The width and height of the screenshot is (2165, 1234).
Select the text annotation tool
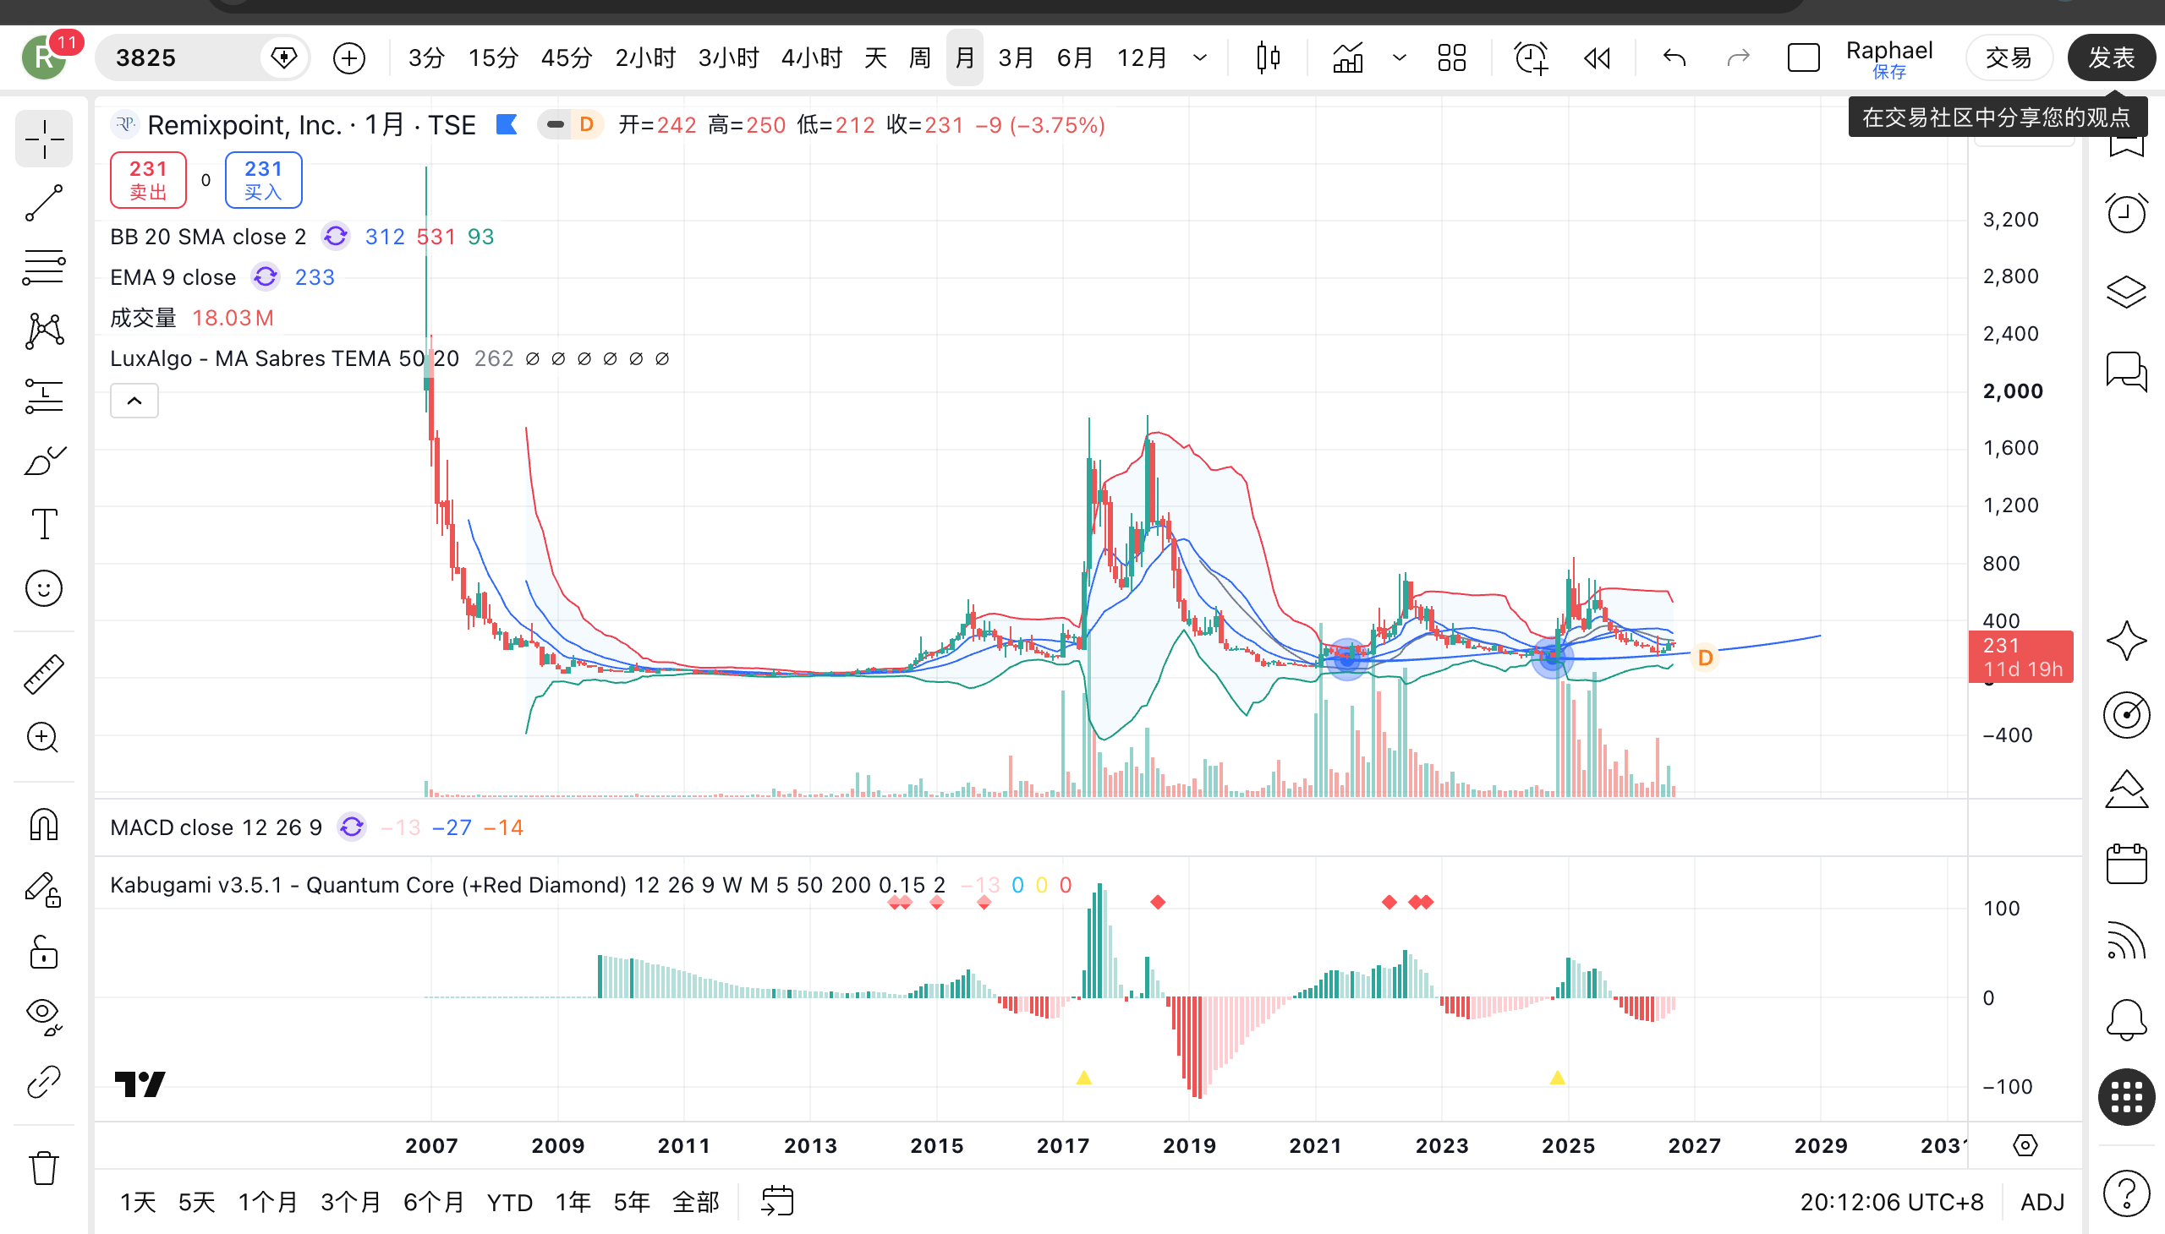click(x=44, y=524)
